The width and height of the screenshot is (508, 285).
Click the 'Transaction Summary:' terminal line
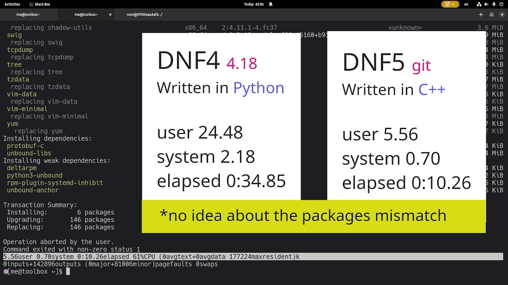click(x=40, y=205)
